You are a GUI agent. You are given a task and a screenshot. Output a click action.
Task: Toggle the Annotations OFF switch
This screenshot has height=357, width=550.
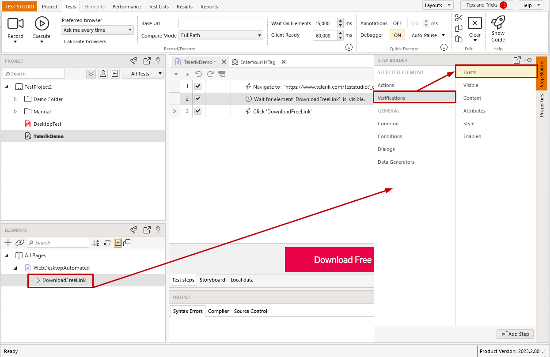[398, 23]
